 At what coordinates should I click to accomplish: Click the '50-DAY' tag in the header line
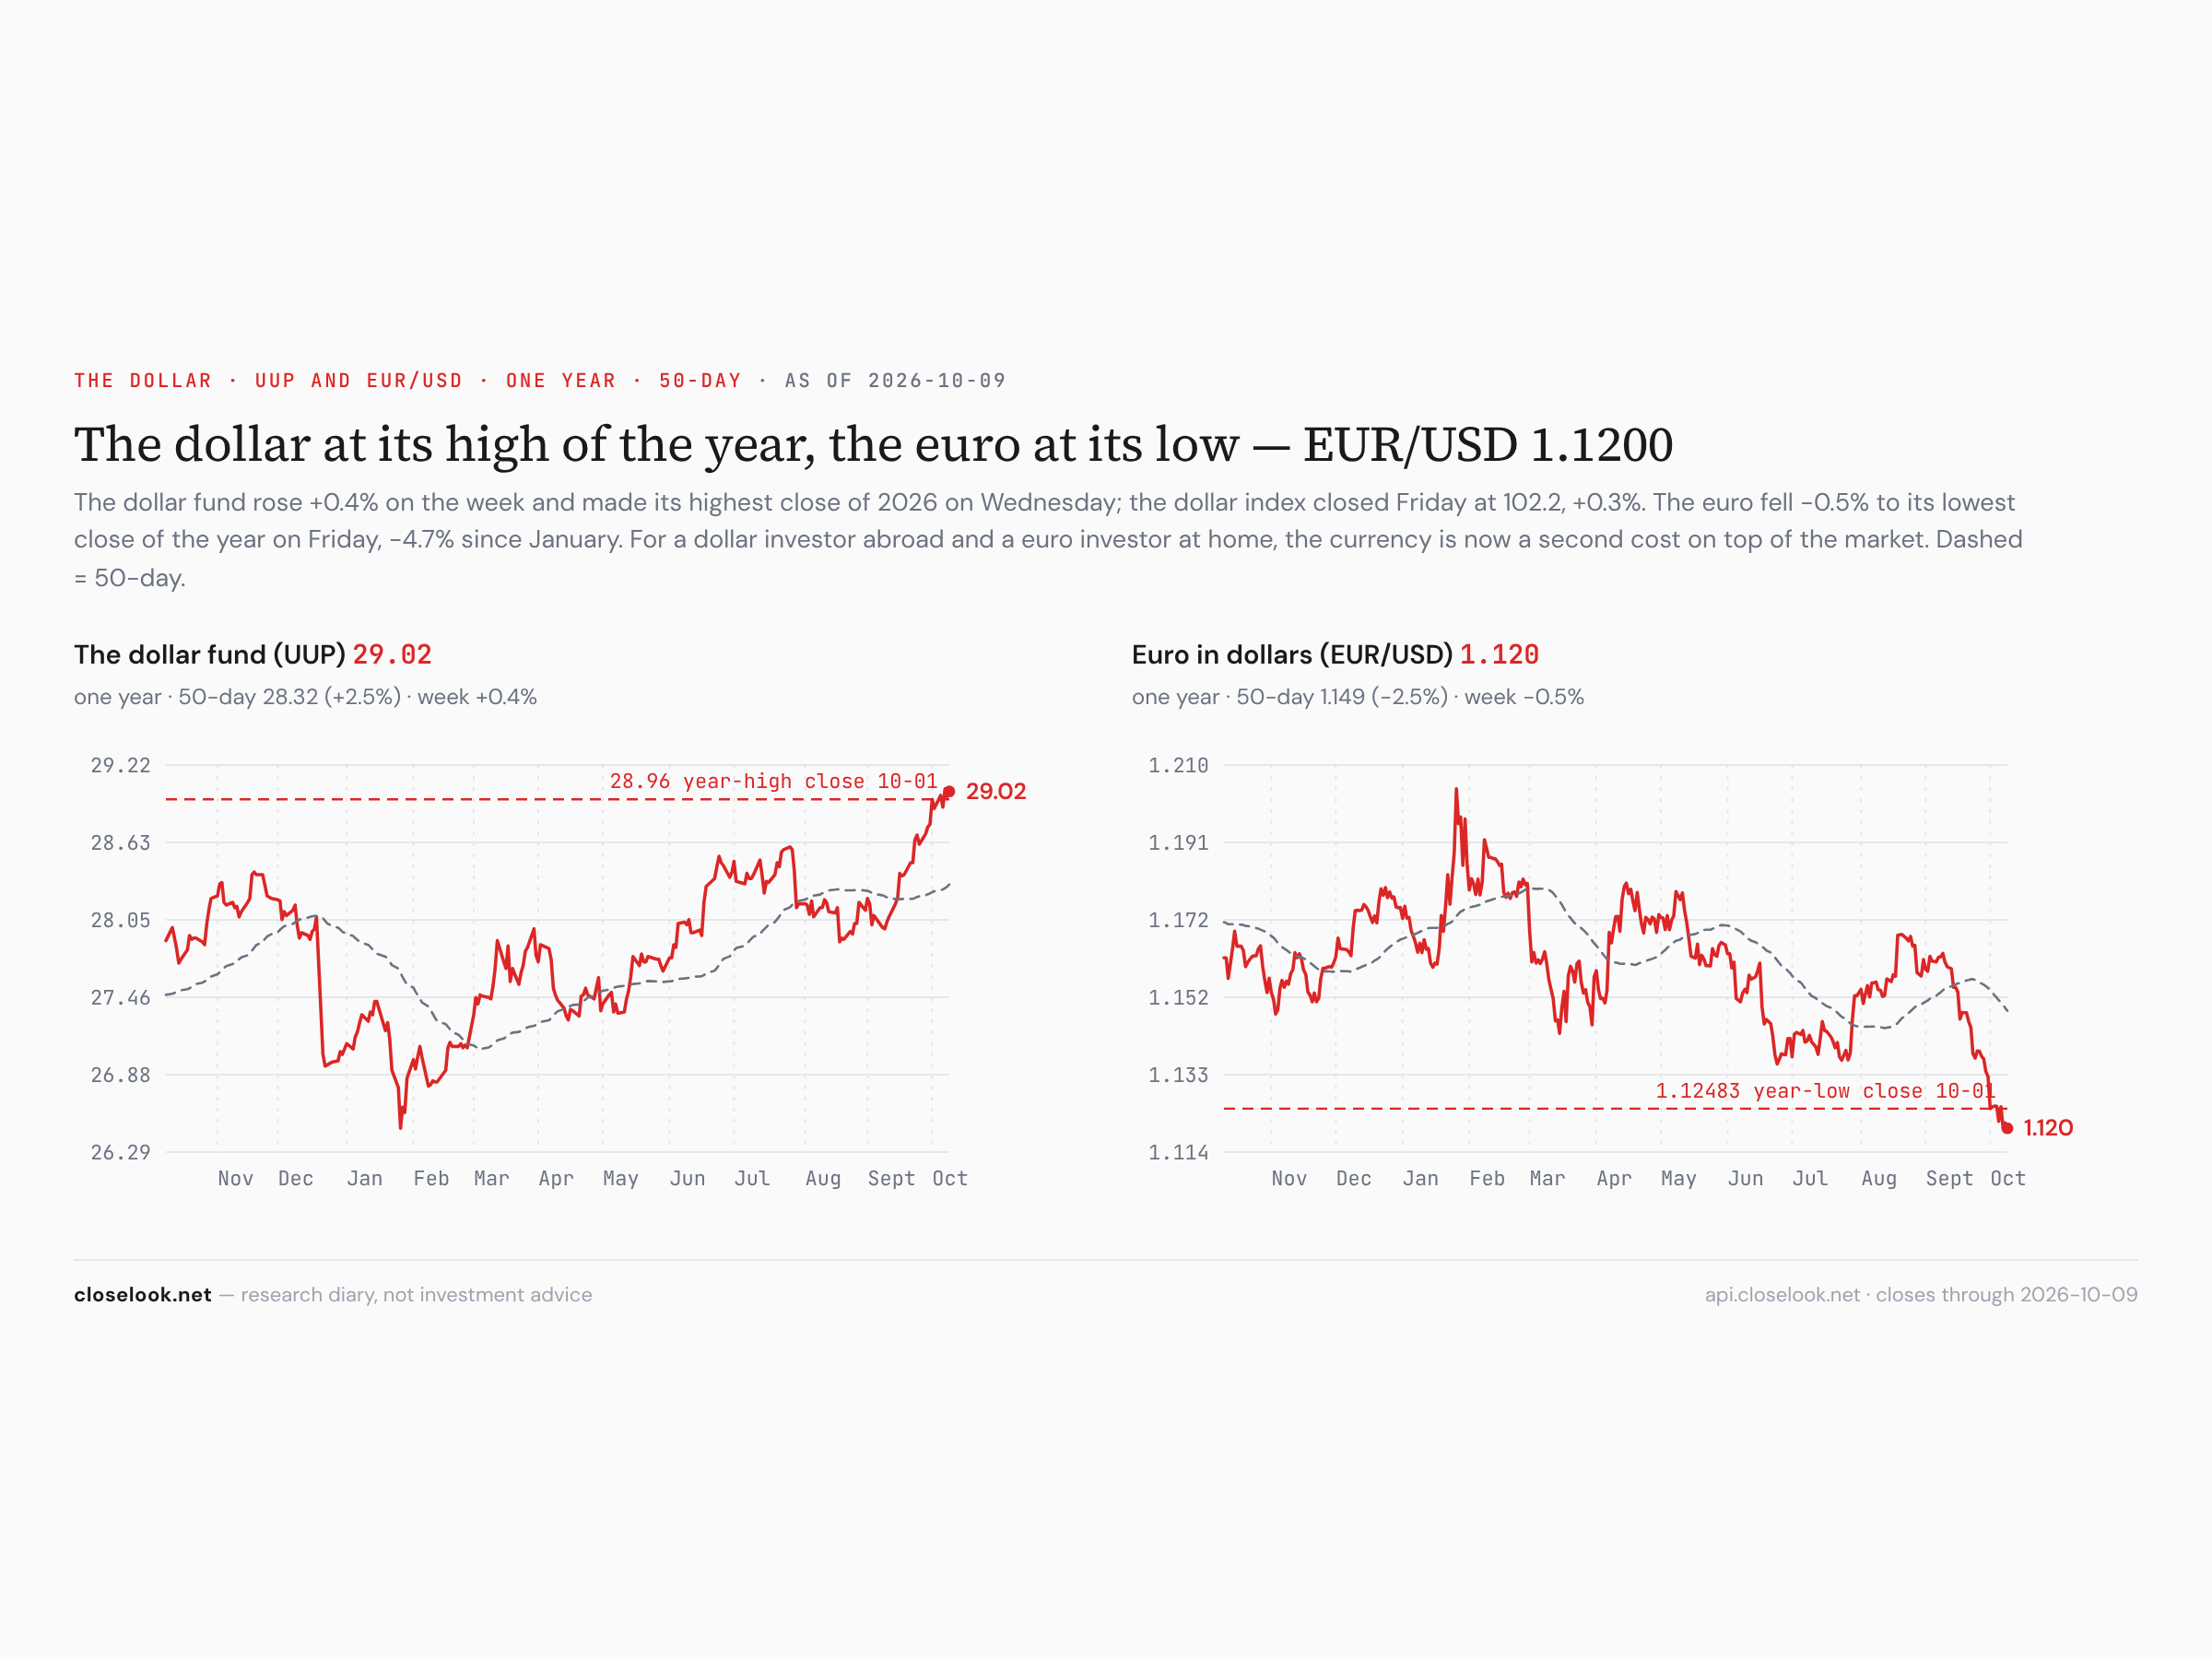tap(700, 380)
